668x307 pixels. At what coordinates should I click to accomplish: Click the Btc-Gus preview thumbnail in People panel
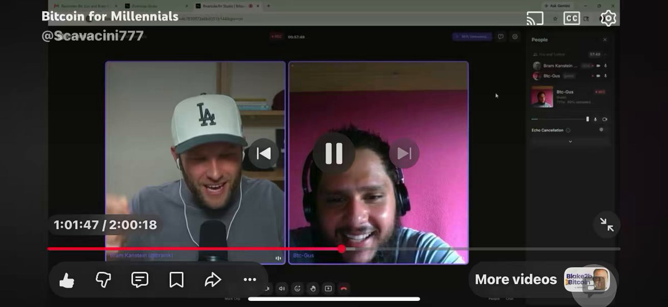pyautogui.click(x=542, y=97)
